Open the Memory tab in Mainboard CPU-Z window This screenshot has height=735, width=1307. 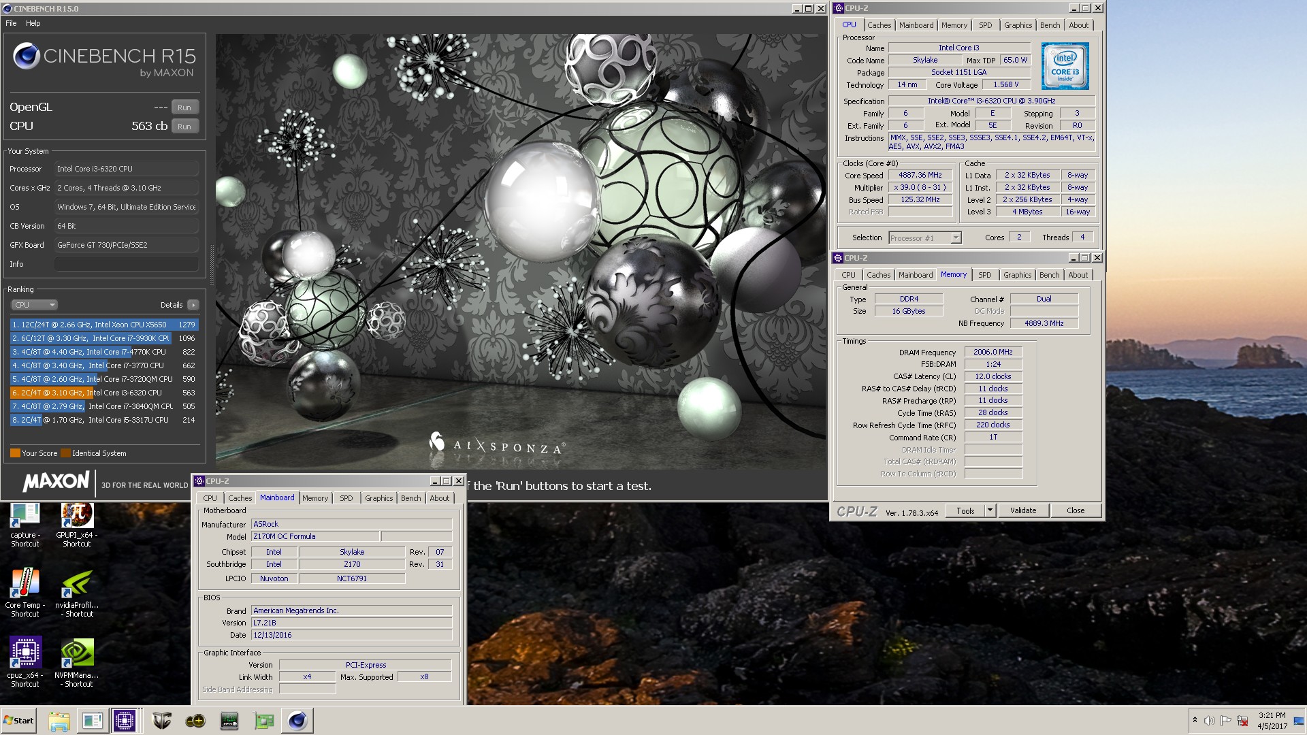(315, 498)
